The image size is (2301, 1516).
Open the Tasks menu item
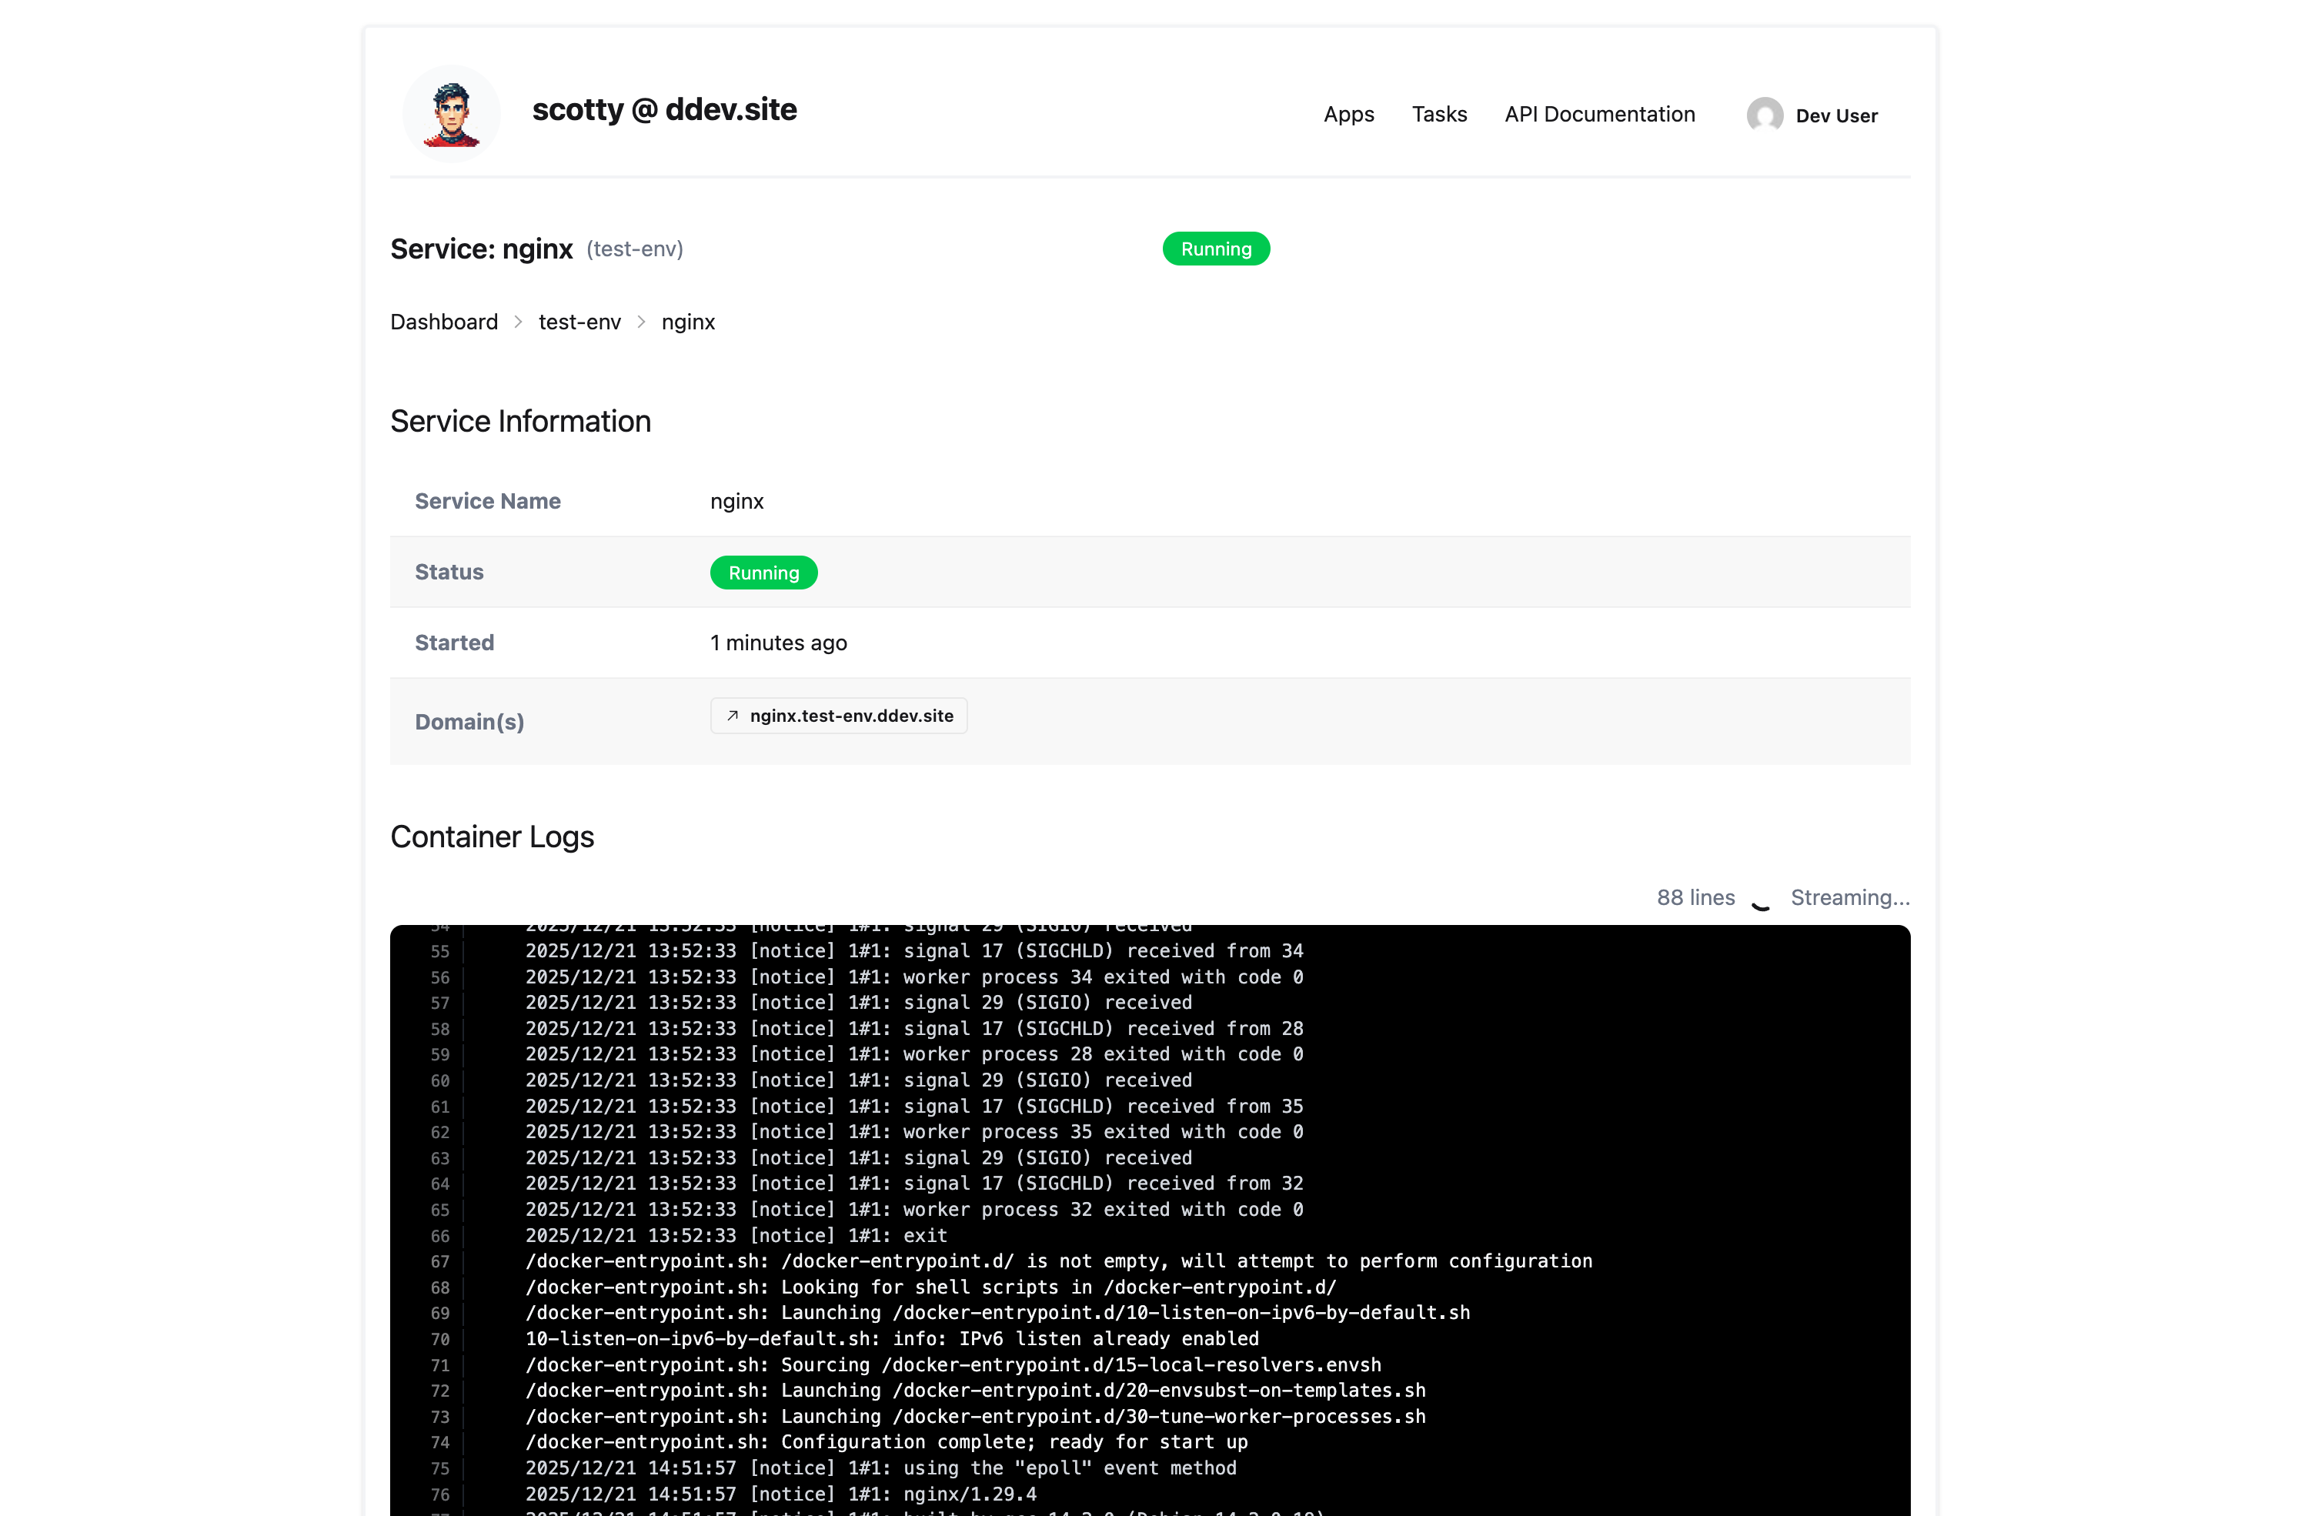coord(1440,114)
